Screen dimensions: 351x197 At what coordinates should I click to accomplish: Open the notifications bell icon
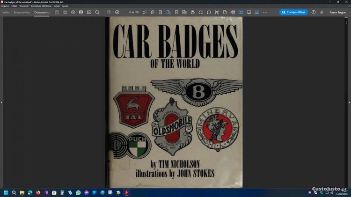pos(322,12)
